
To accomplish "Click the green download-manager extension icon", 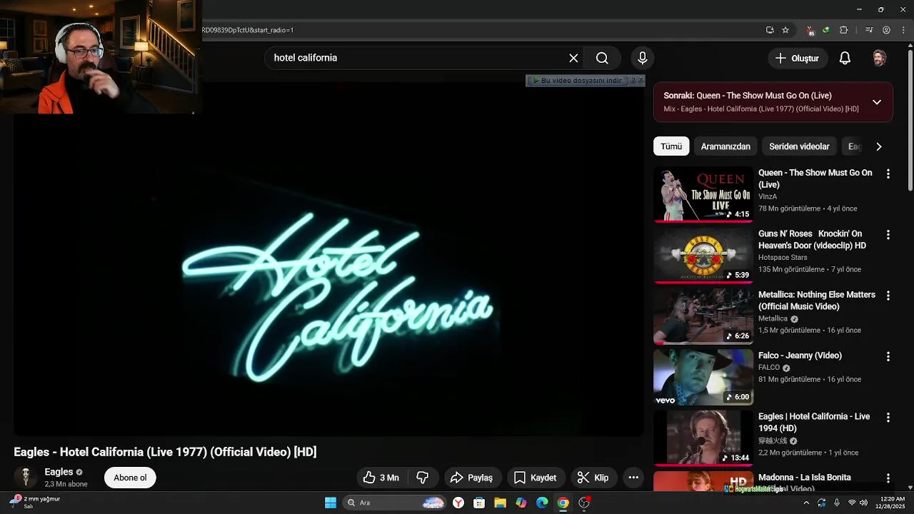I will click(826, 30).
